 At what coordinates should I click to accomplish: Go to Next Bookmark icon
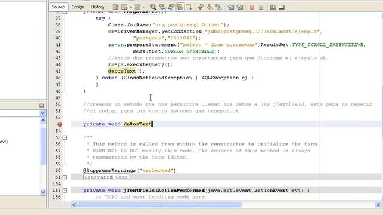[x=209, y=7]
